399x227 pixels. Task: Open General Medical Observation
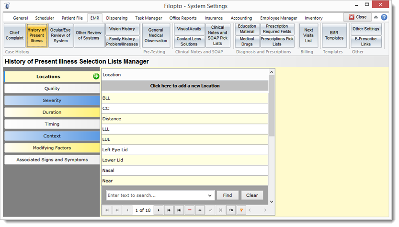(x=156, y=35)
